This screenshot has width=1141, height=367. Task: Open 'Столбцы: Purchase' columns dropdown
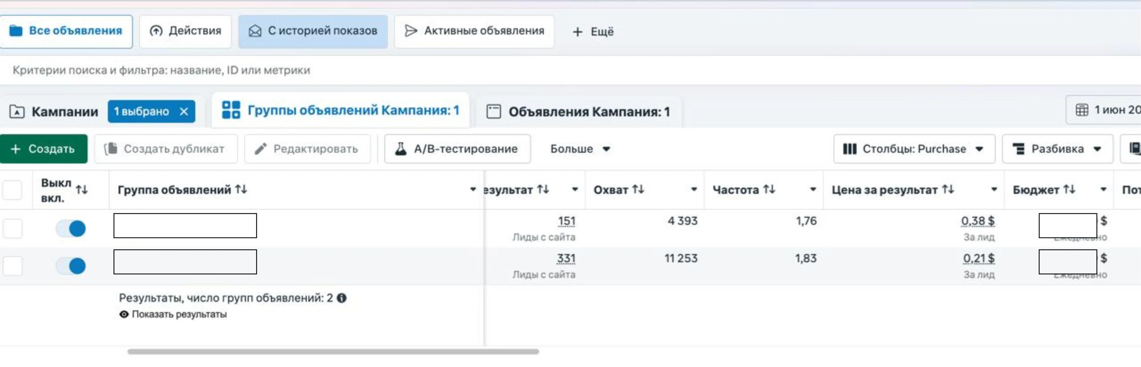click(914, 149)
